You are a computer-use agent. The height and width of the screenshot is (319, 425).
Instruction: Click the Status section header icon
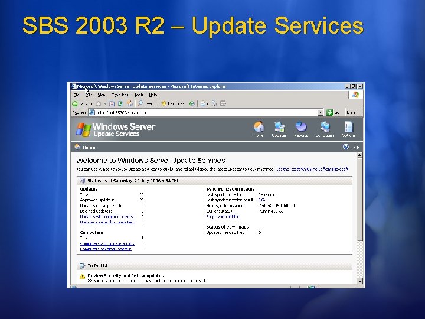83,181
